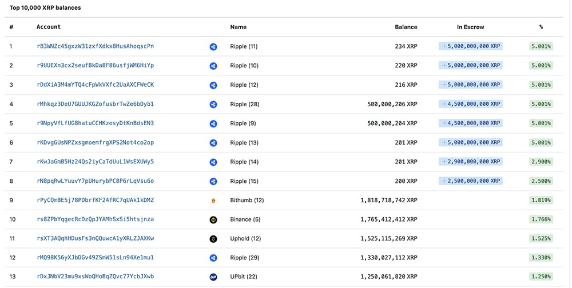The image size is (572, 288).
Task: Click the 2,500,000,000 XRP escrow badge
Action: coord(471,181)
